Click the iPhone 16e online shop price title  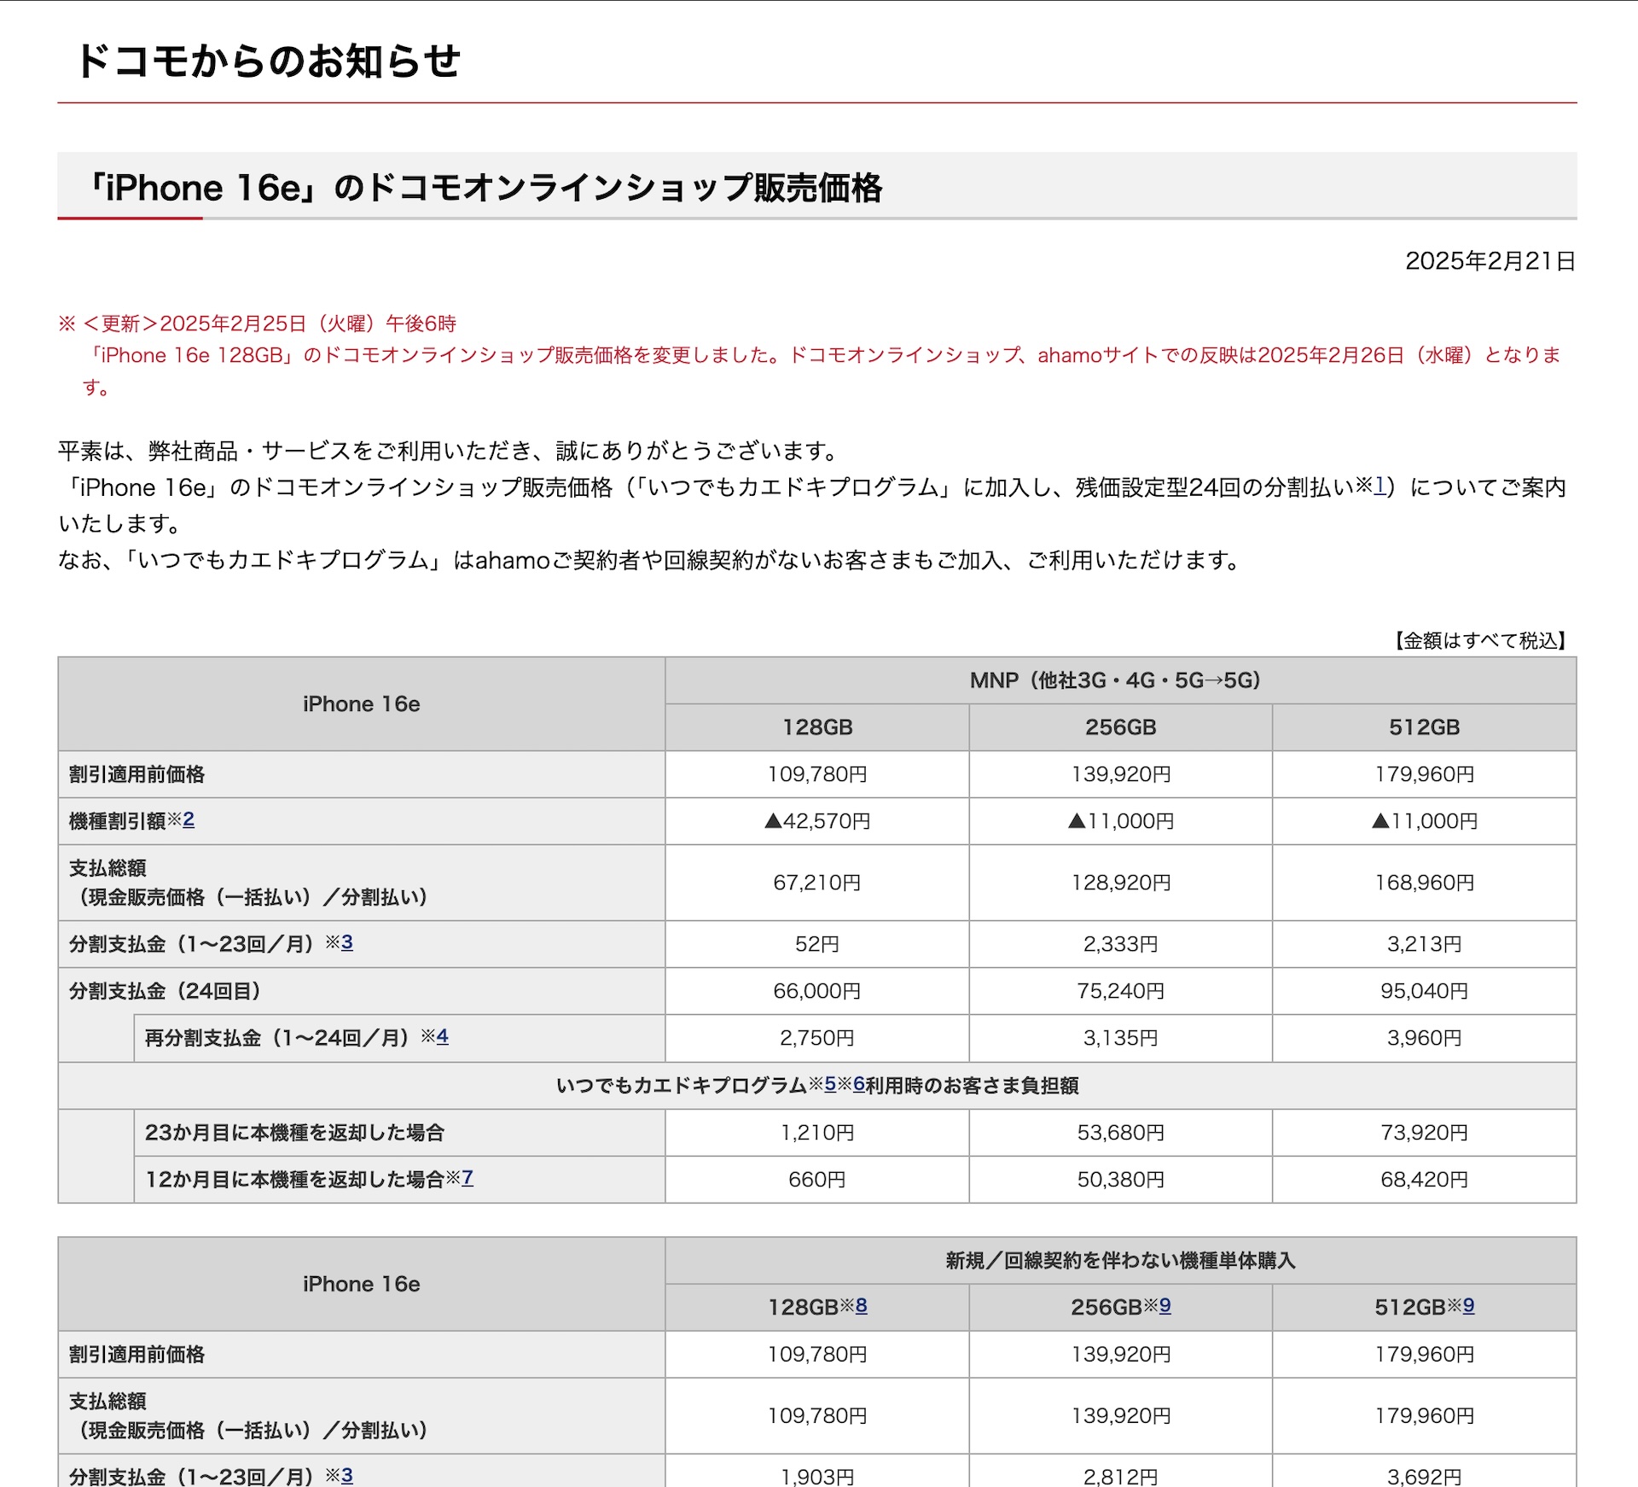[x=486, y=188]
